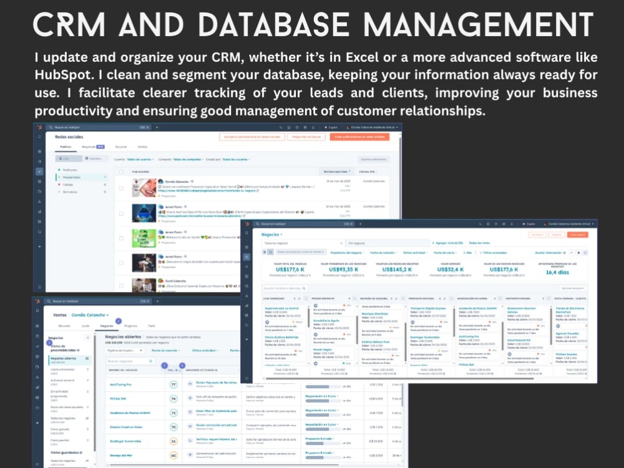The height and width of the screenshot is (468, 624).
Task: Check the green Sprite post checkbox
Action: coord(122,238)
